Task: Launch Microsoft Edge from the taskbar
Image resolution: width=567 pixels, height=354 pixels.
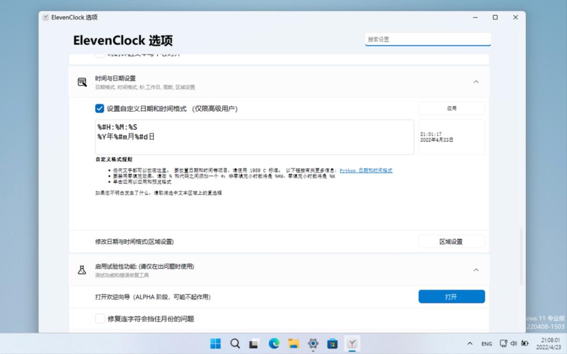Action: (x=274, y=344)
